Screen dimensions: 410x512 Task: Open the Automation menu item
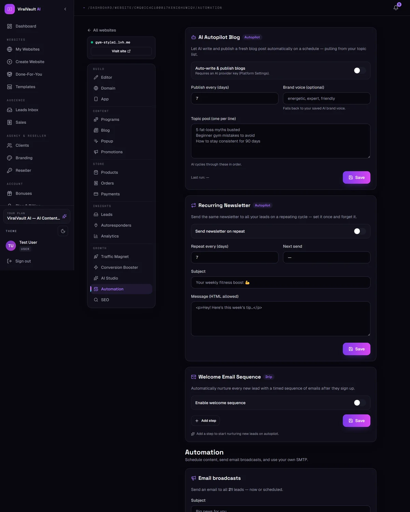click(x=121, y=289)
